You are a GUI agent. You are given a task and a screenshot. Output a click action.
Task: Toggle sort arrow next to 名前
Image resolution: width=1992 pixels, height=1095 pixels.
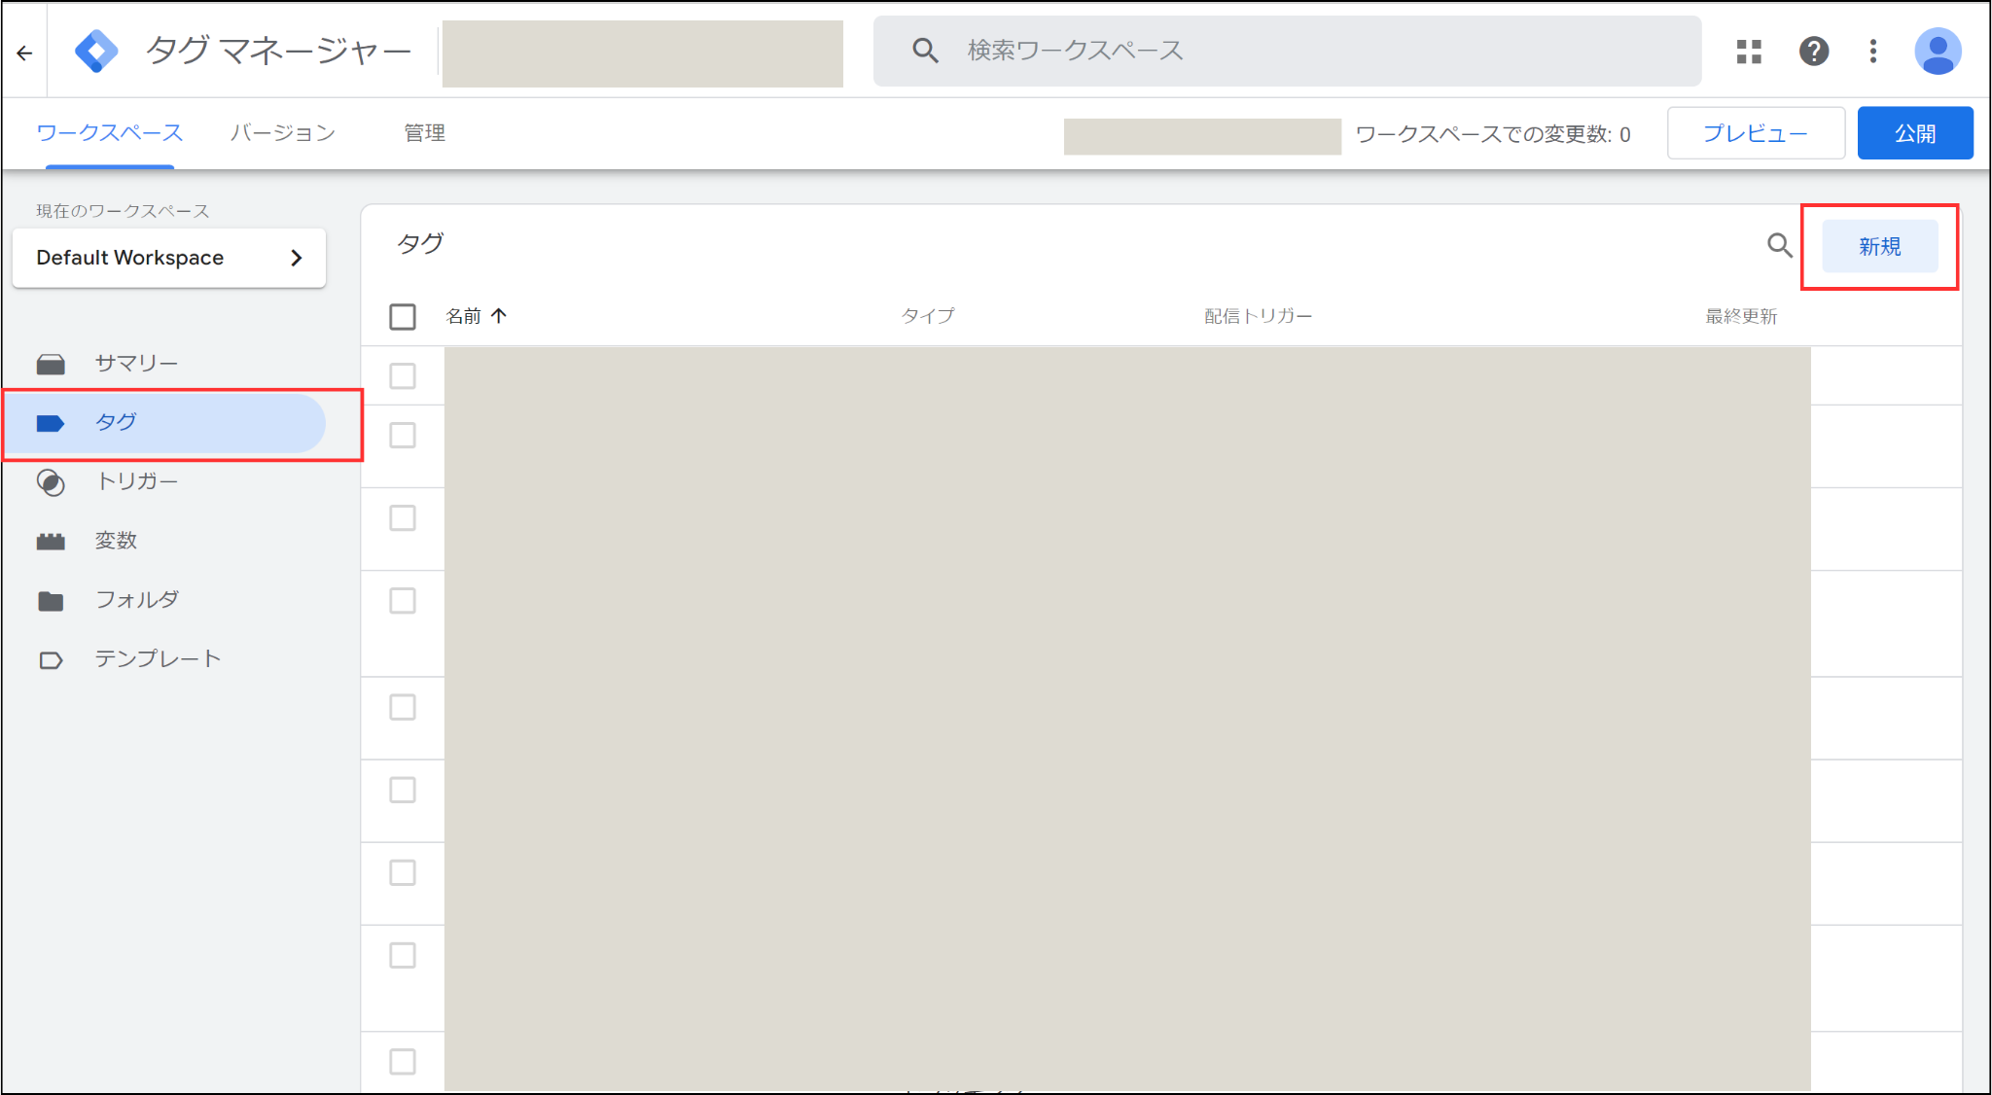(x=499, y=315)
